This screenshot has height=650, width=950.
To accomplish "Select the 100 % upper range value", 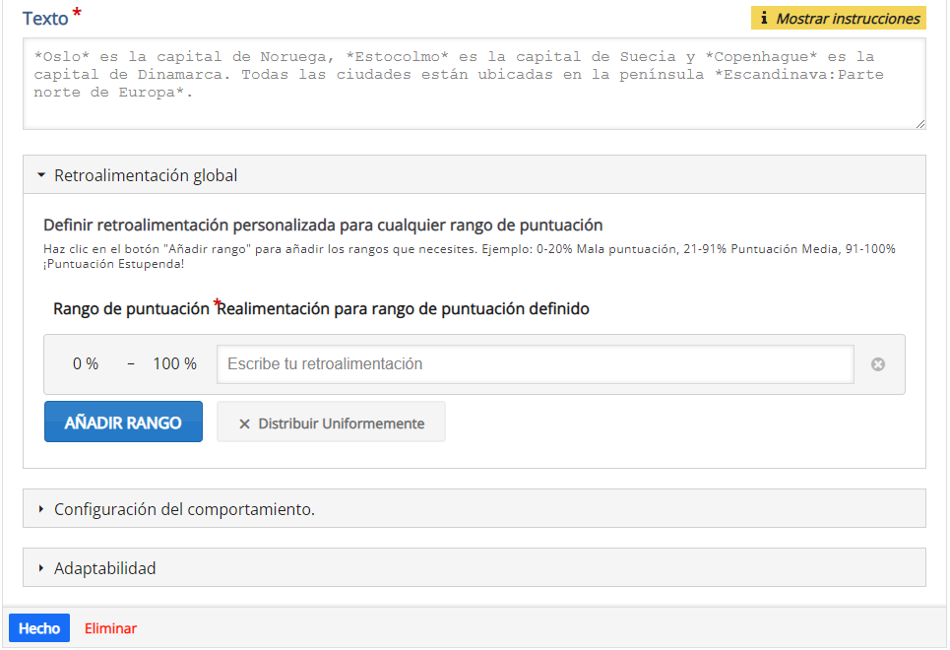I will [174, 363].
